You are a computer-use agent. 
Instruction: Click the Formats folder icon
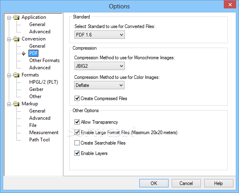[16, 75]
